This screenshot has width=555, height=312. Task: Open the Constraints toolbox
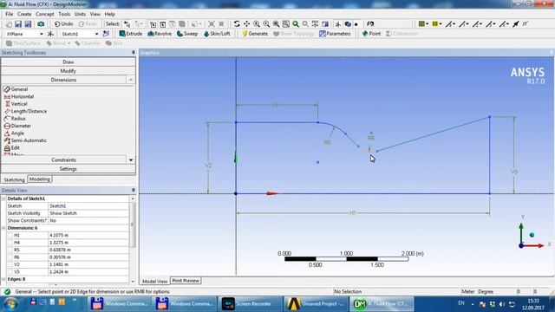tap(63, 159)
